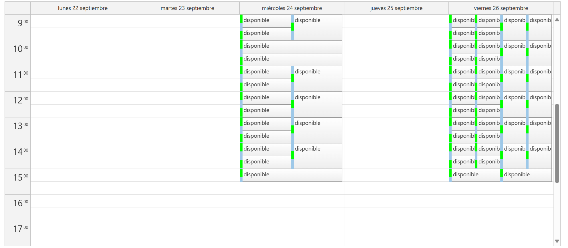Click the scrollbar up arrow
This screenshot has height=248, width=568.
[x=557, y=20]
